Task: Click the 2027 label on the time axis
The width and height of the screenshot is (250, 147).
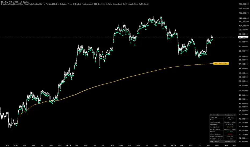Action: coord(226,145)
